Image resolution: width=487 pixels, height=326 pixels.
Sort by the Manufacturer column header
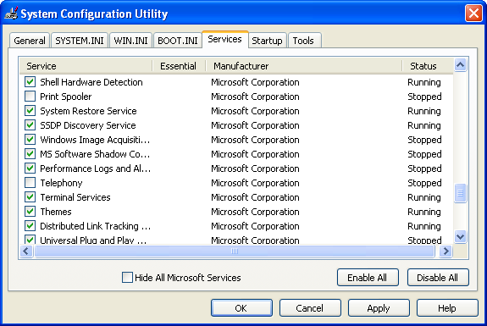tap(304, 66)
